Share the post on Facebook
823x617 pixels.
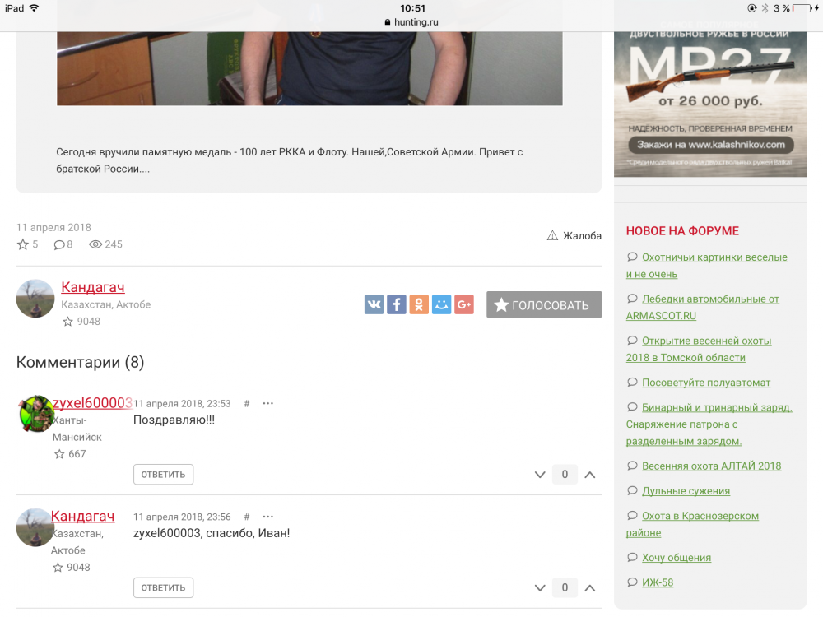coord(397,304)
